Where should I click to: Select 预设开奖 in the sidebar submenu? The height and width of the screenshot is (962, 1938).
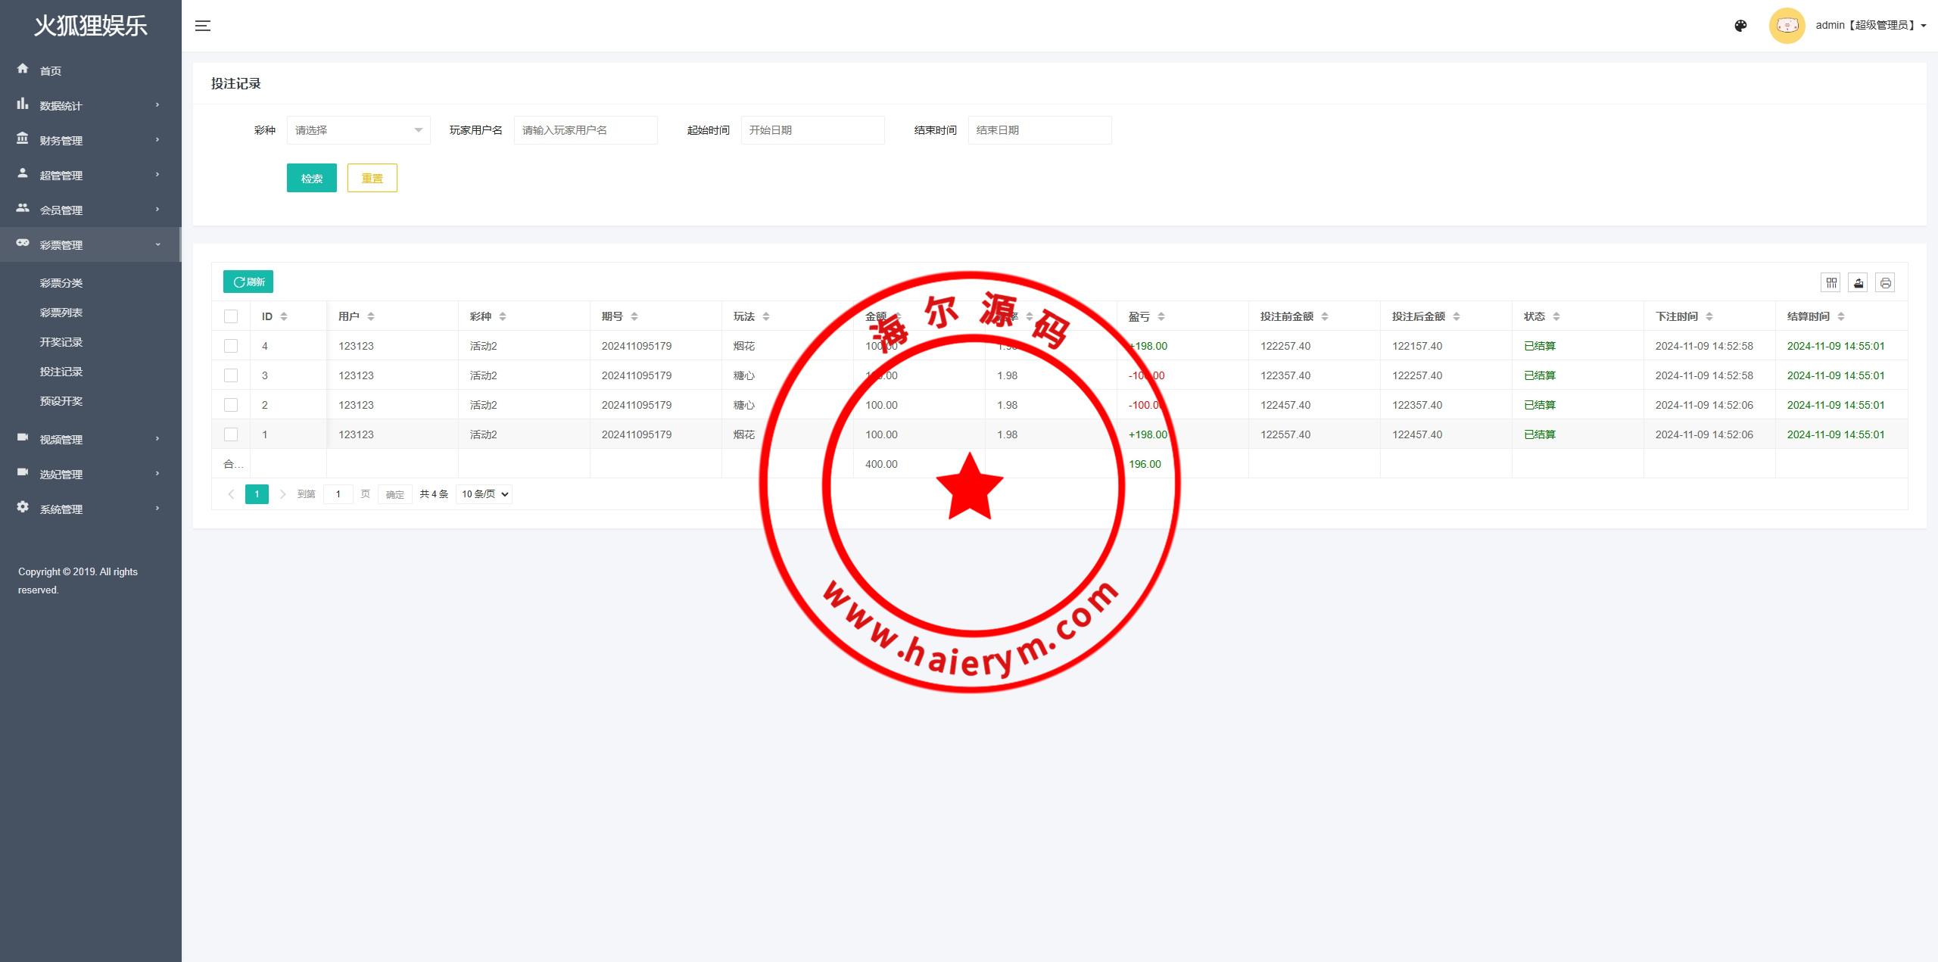(61, 401)
